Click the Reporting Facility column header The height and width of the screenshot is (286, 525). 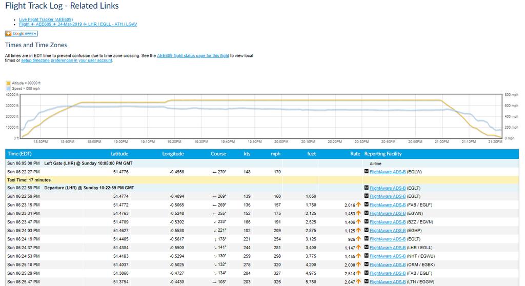coord(383,154)
